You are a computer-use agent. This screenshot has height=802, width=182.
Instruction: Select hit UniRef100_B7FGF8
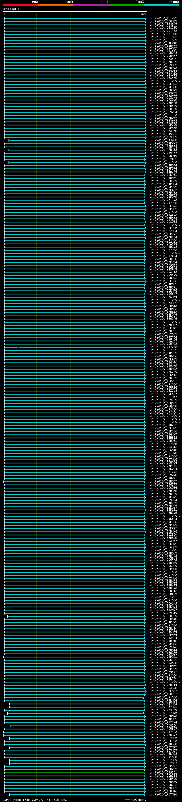click(x=163, y=87)
